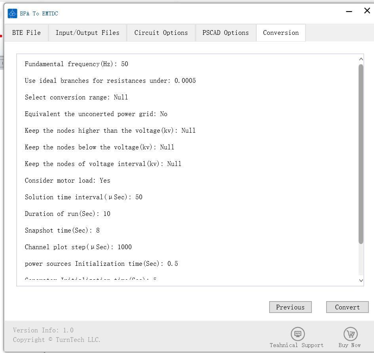This screenshot has width=374, height=353.
Task: Minimize the BPA To EMTDC window
Action: (349, 11)
